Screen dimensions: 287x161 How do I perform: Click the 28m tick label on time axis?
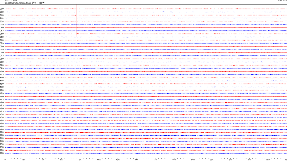(268, 160)
